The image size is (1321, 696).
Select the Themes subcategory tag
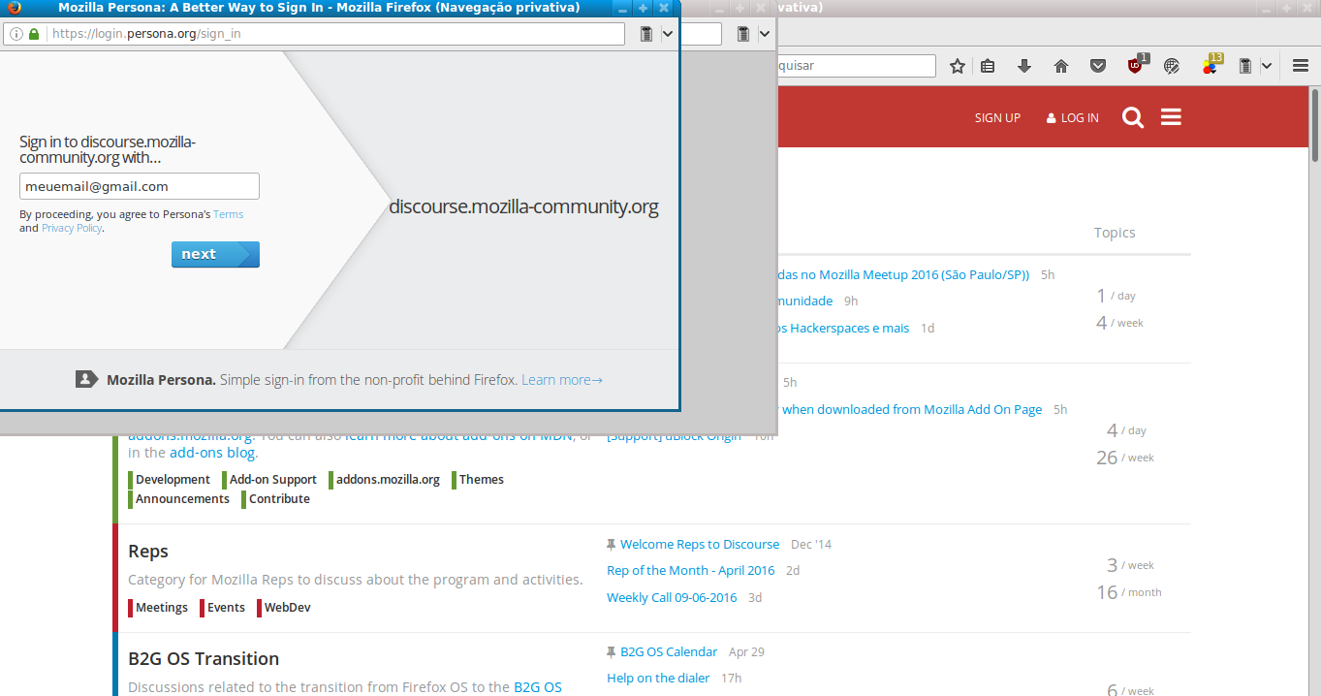point(478,480)
